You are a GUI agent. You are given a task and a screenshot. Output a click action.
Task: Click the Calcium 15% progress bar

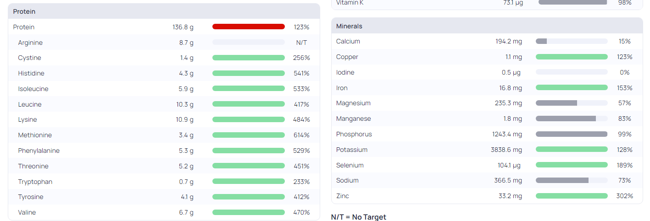(x=572, y=41)
